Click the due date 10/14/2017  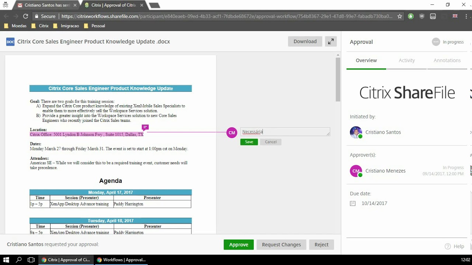(x=374, y=203)
